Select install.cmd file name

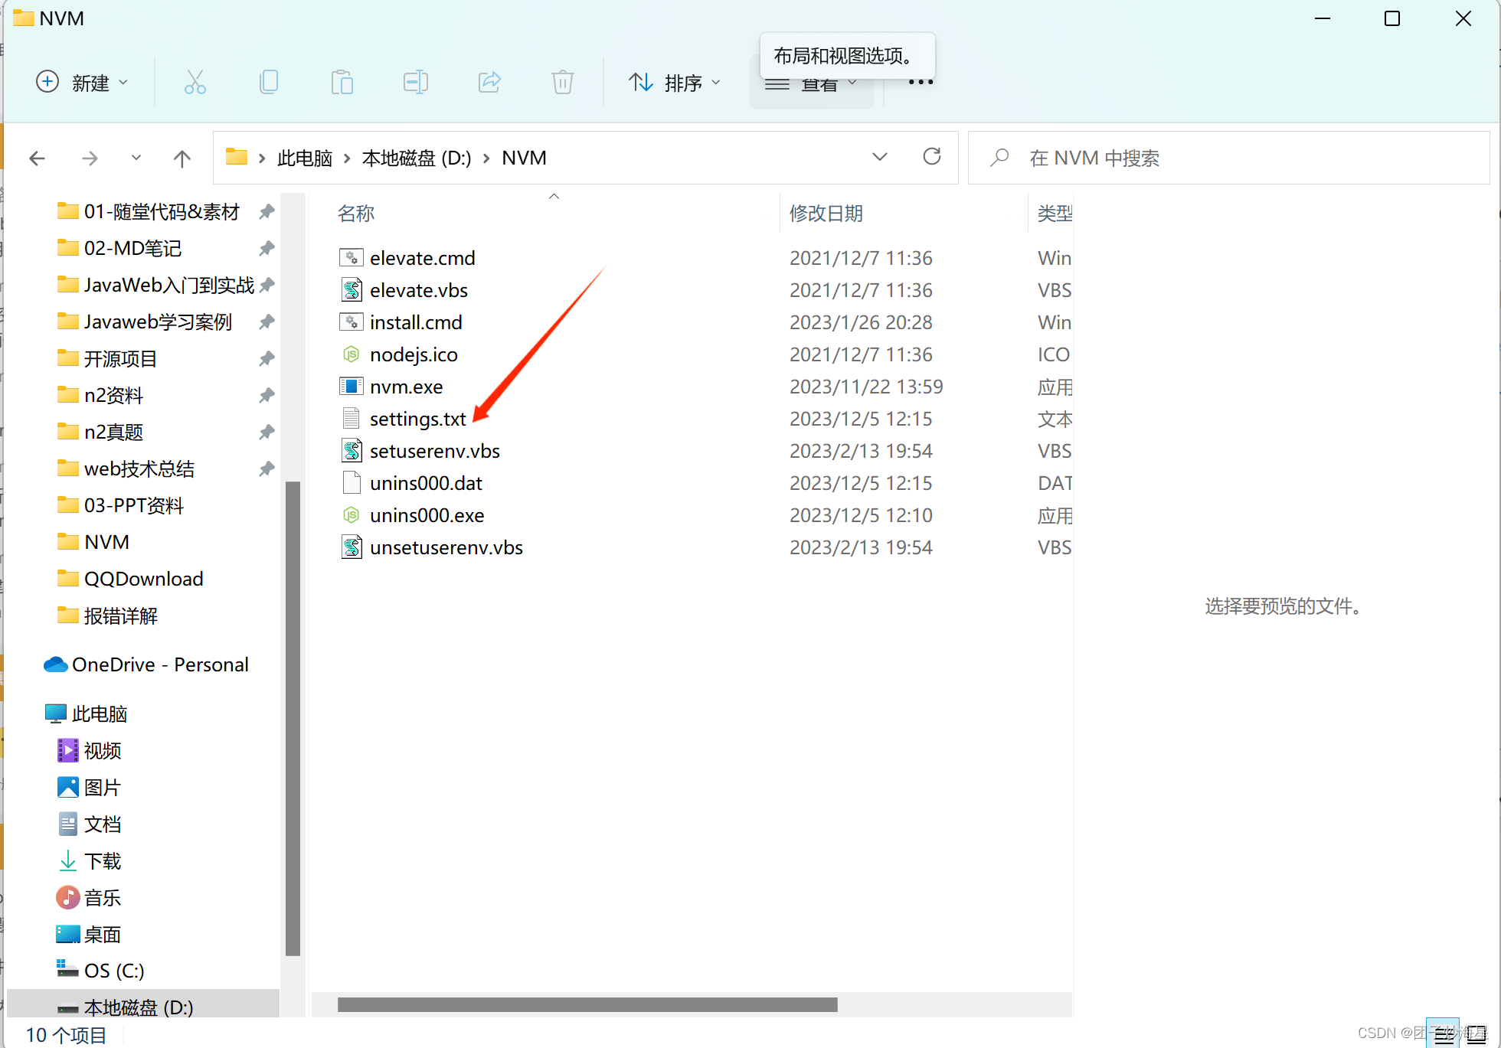click(416, 322)
